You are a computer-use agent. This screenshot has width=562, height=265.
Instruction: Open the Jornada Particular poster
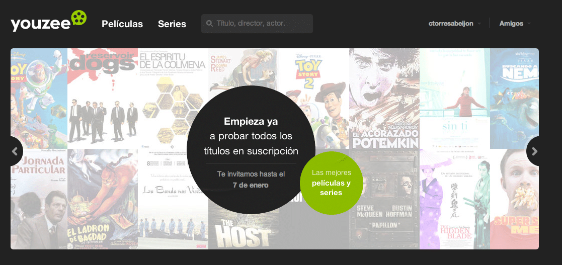click(x=39, y=199)
